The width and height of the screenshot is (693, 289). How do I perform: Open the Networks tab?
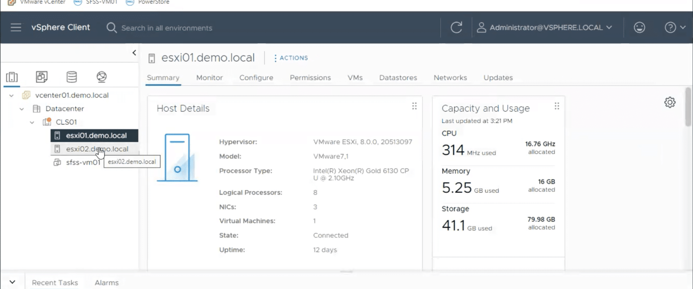(x=450, y=78)
